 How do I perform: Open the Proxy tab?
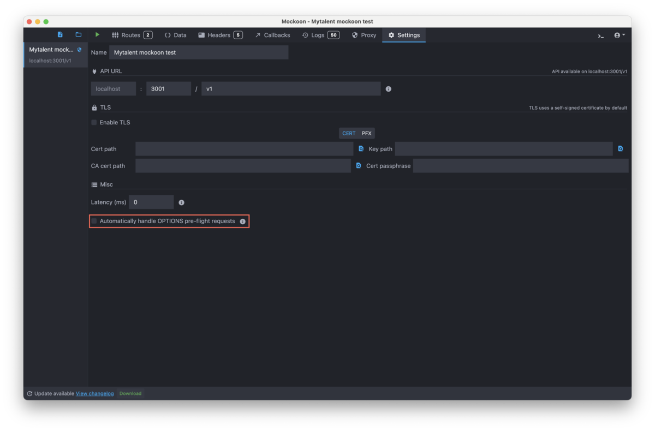point(364,35)
